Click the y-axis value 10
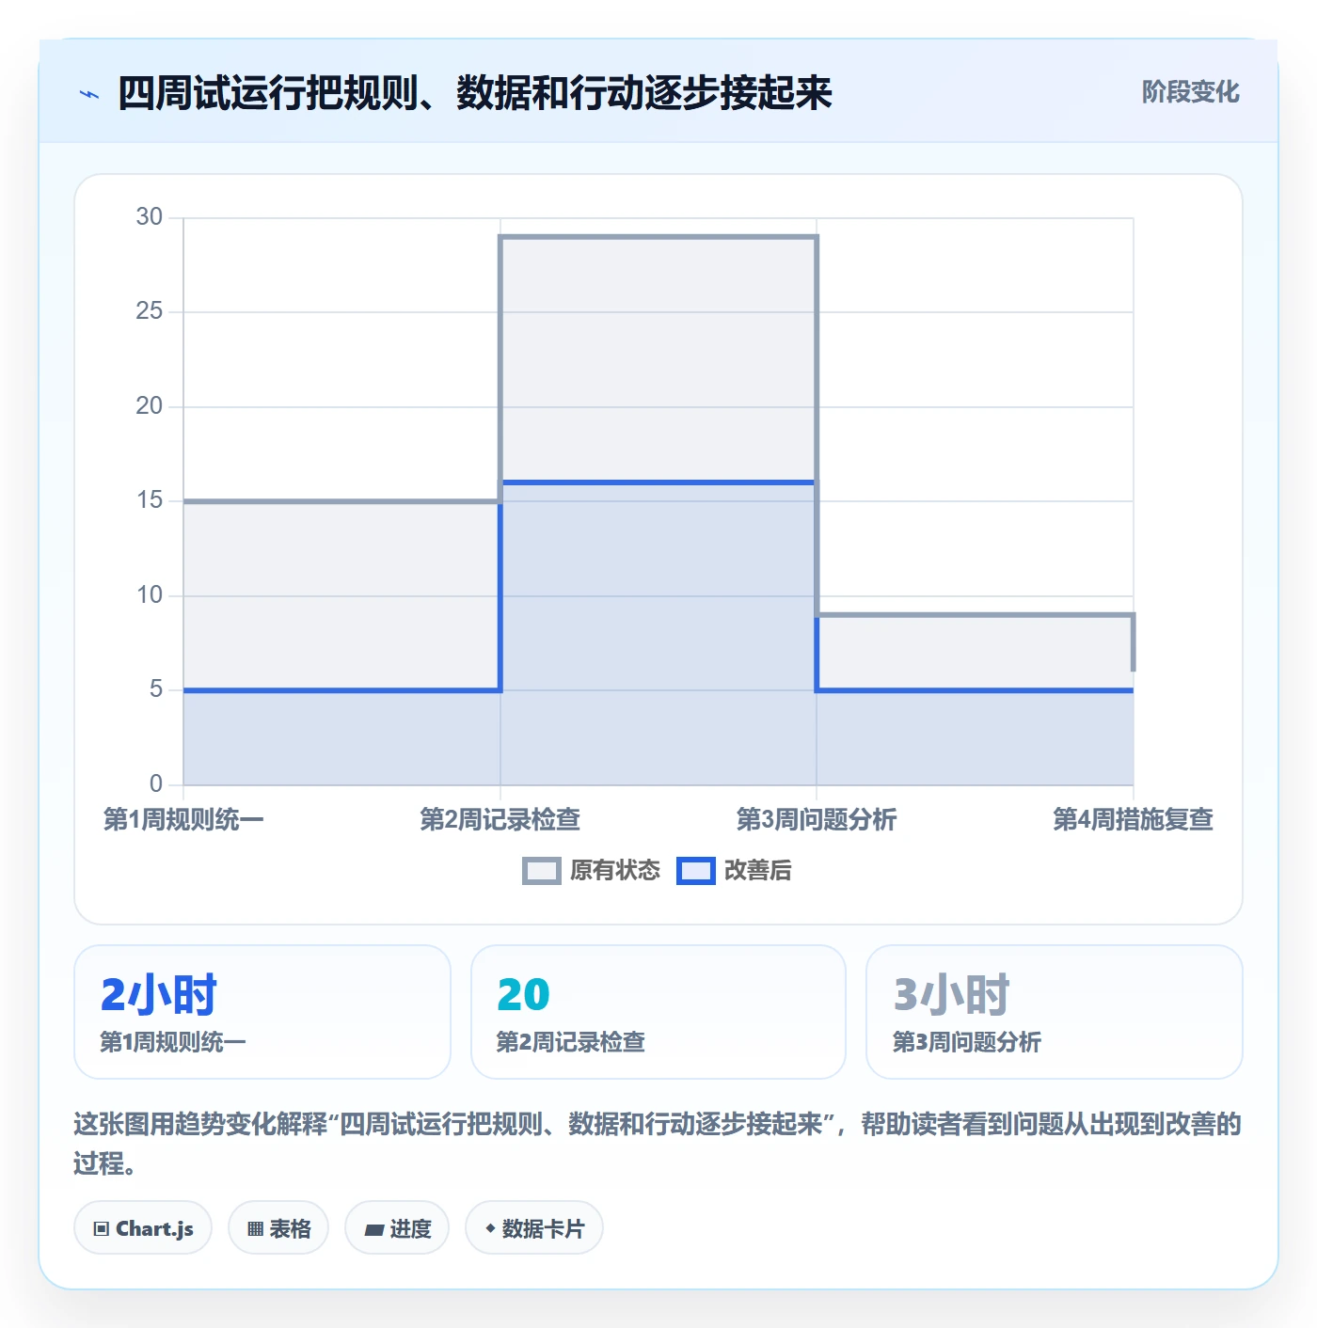Screen dimensions: 1317x1328 (150, 595)
